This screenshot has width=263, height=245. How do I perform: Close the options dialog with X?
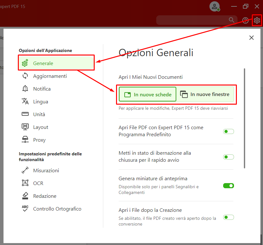252,38
